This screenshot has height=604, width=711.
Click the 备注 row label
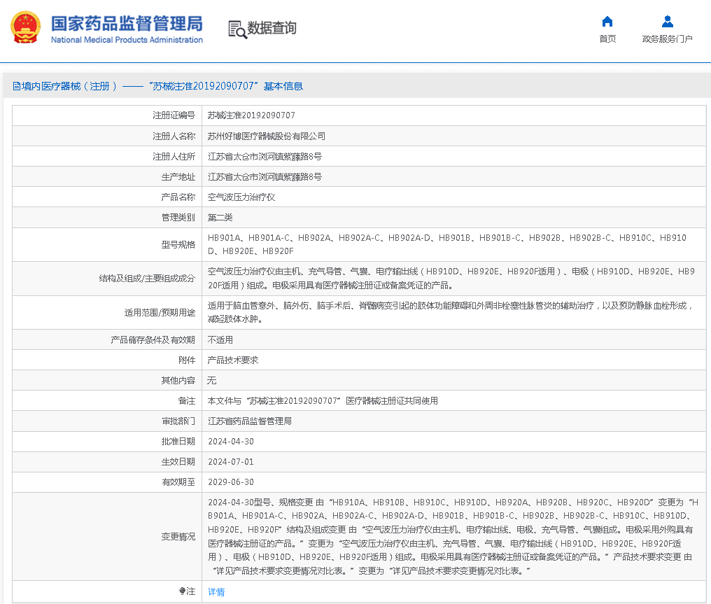tap(187, 401)
